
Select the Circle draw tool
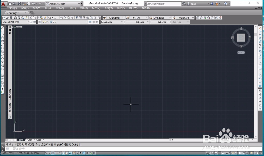(x=3, y=48)
